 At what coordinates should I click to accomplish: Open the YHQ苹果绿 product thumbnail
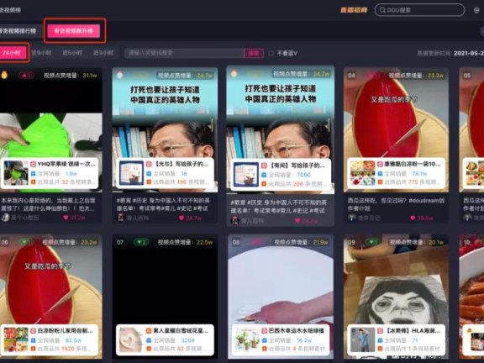[16, 173]
